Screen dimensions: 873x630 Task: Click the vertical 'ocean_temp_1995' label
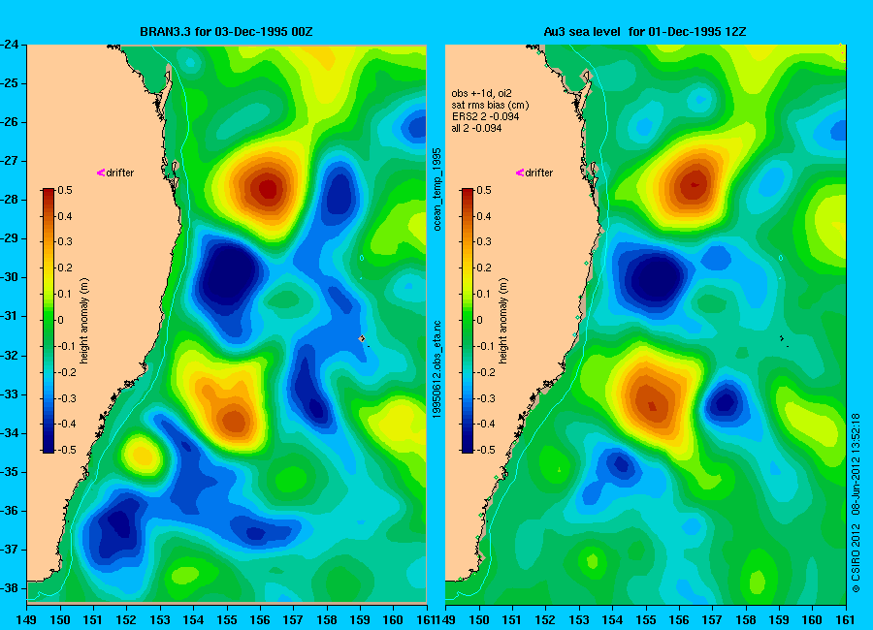(437, 189)
